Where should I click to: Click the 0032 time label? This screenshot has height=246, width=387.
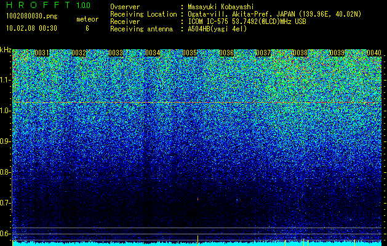point(79,53)
